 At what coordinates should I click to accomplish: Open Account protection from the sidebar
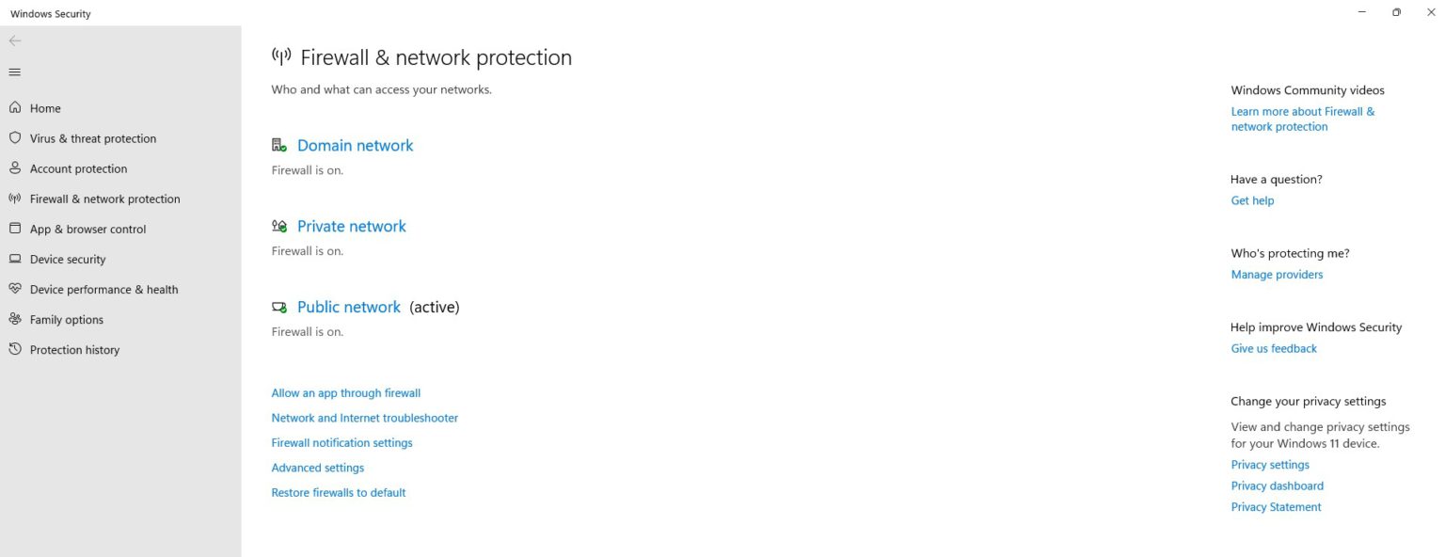point(15,168)
